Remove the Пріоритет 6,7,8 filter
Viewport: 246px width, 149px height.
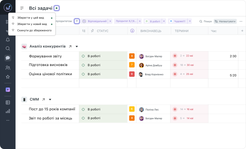pyautogui.click(x=140, y=21)
